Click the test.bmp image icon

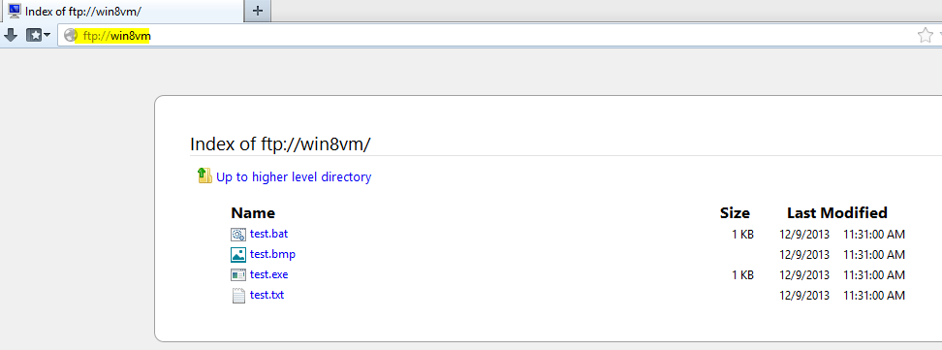point(238,255)
